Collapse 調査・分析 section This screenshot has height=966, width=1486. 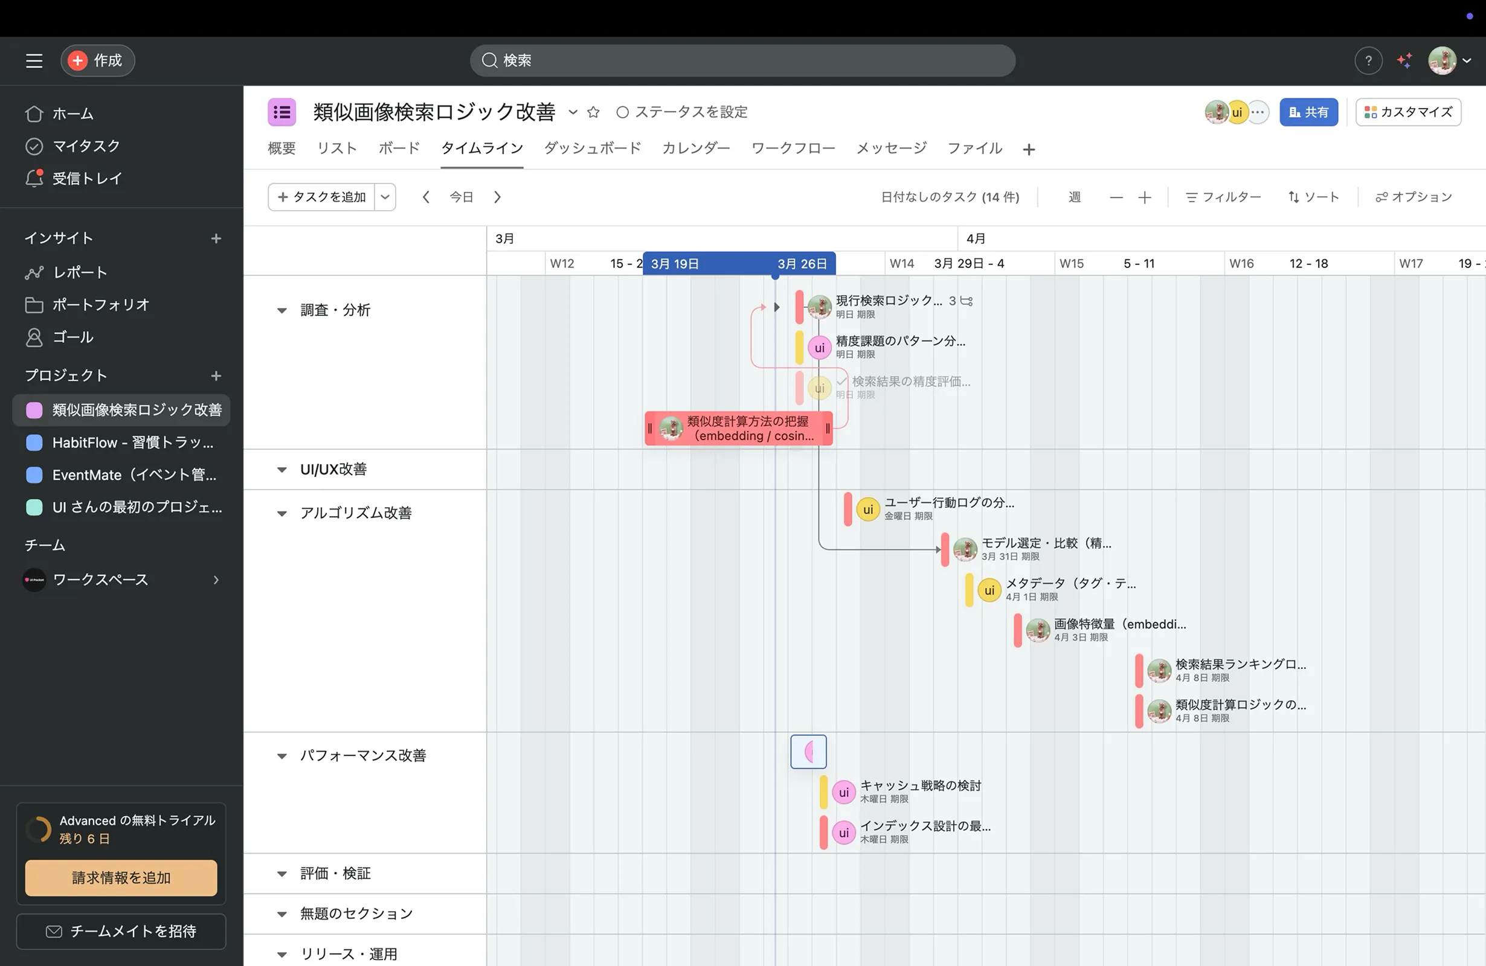coord(281,311)
